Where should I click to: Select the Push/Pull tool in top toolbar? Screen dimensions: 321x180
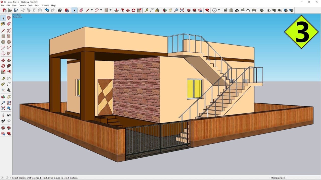116,10
